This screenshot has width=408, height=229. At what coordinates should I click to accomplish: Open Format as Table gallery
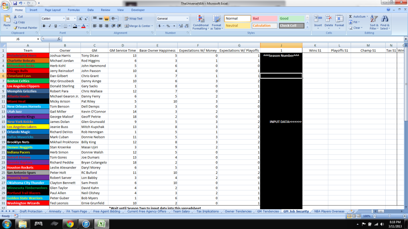[216, 22]
